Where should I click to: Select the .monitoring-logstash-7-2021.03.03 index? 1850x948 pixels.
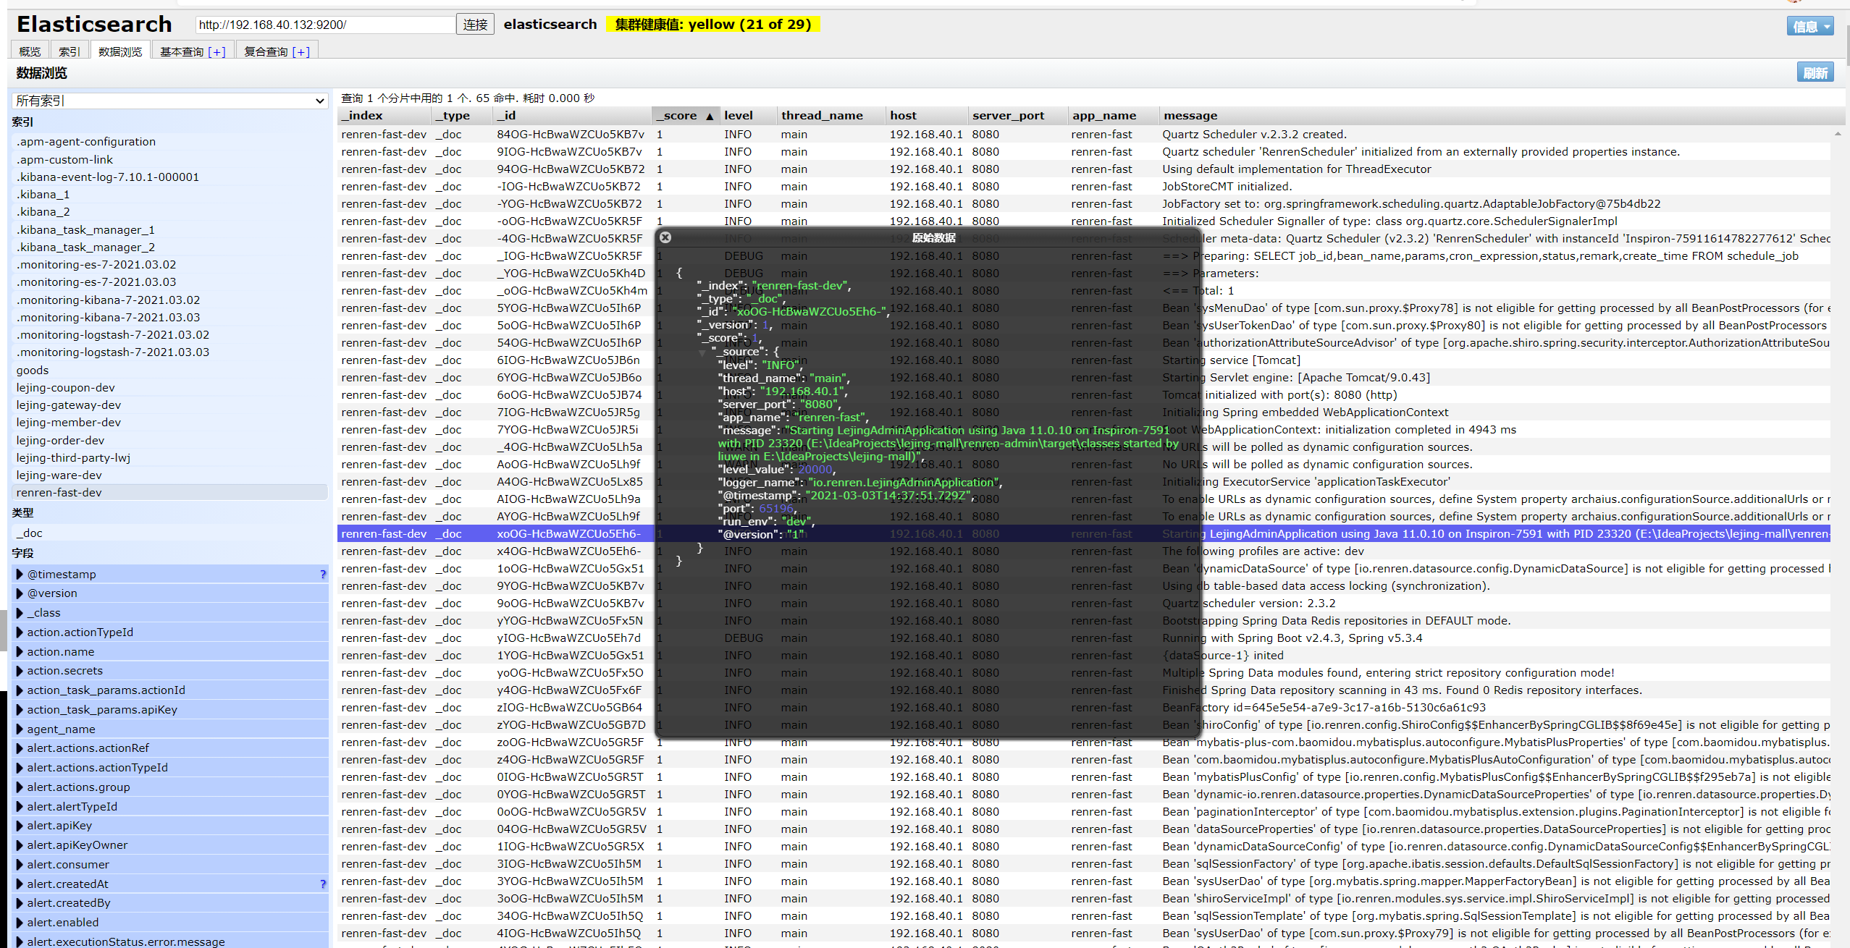(x=170, y=352)
